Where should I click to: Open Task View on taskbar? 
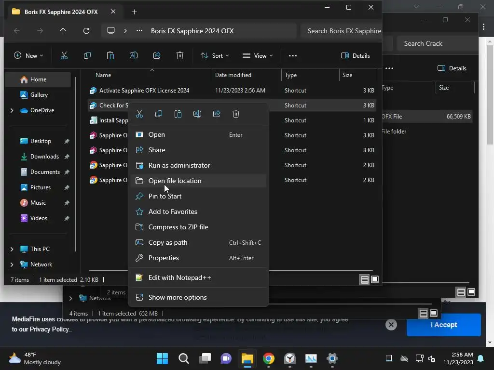click(x=205, y=358)
